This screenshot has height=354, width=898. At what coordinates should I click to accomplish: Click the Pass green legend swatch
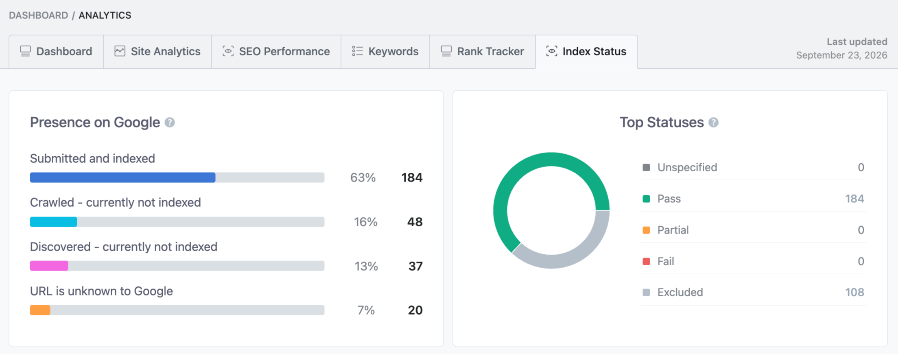(646, 199)
